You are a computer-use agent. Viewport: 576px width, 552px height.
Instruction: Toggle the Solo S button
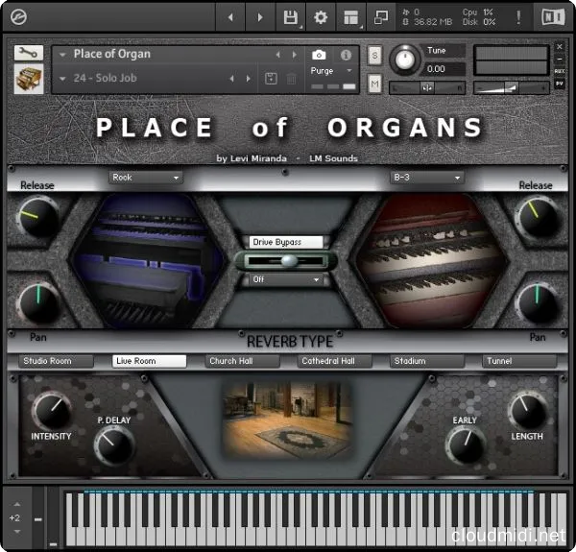(374, 56)
